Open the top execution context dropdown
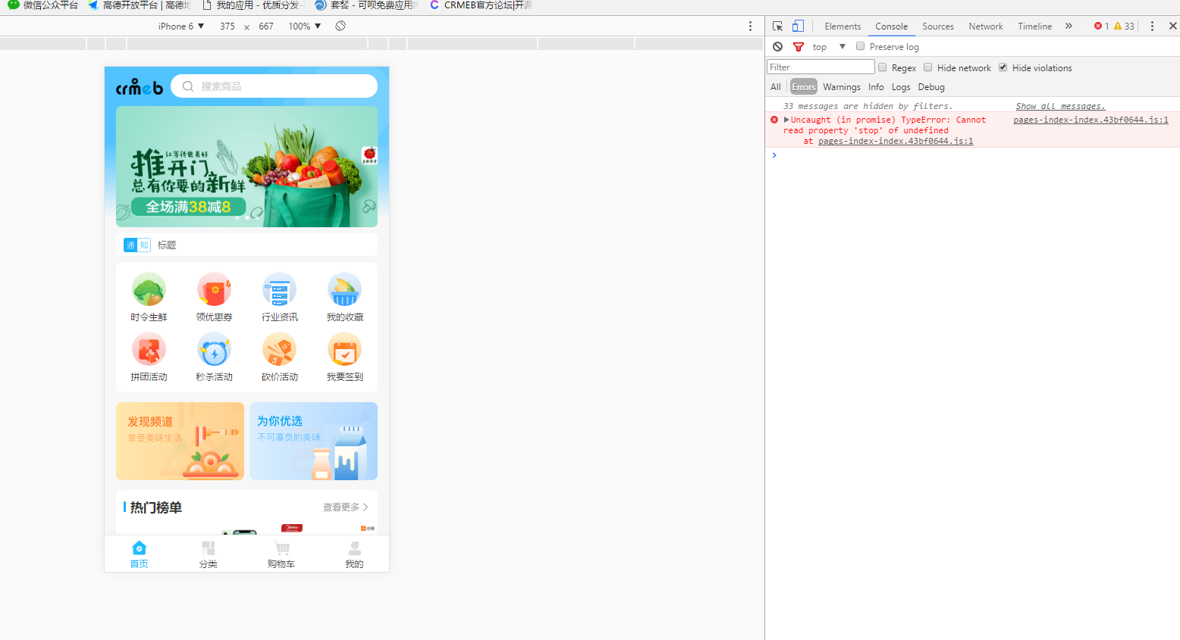 coord(829,47)
